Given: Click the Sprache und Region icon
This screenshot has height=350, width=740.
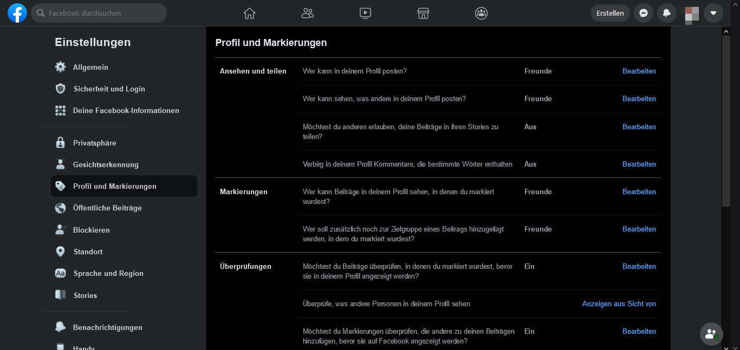Looking at the screenshot, I should pyautogui.click(x=61, y=273).
